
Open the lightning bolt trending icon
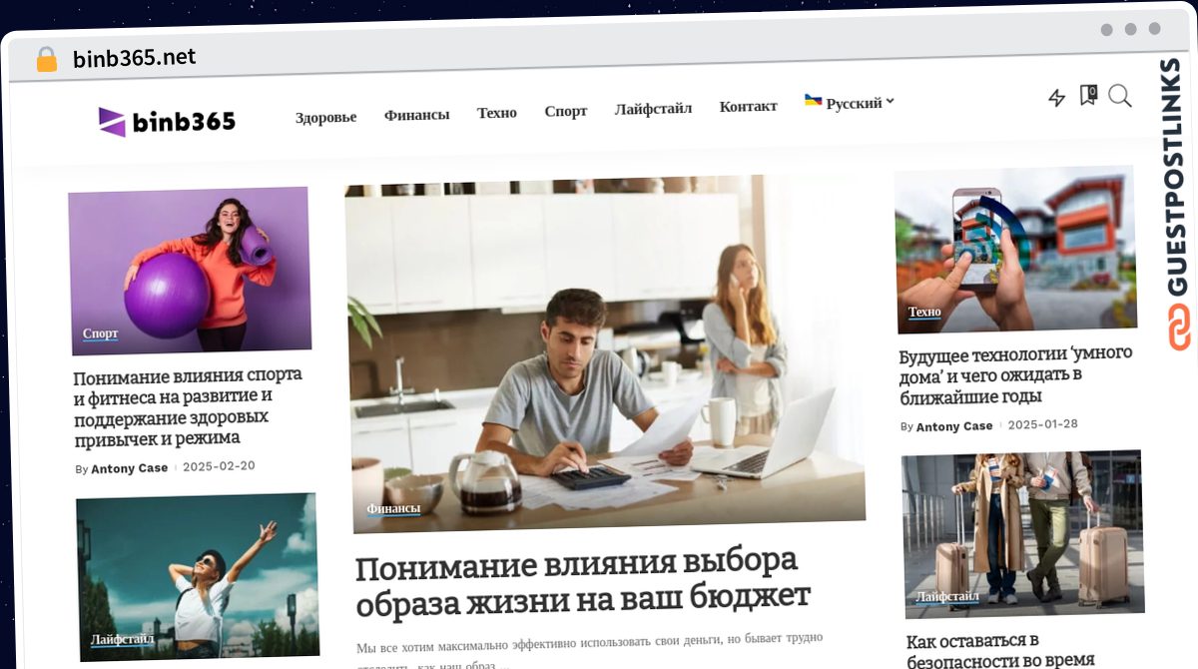[1056, 98]
